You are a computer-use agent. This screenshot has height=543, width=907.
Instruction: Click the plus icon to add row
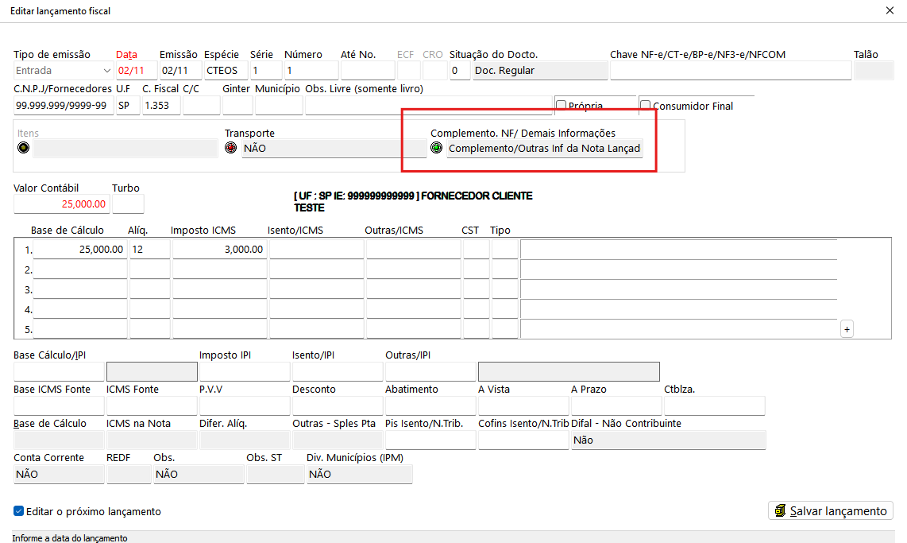click(847, 329)
